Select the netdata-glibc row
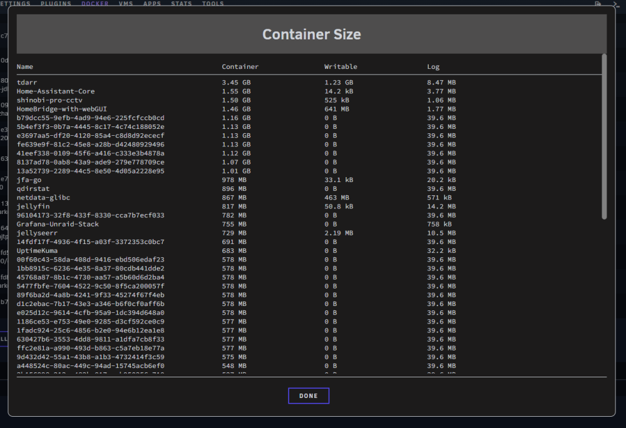This screenshot has width=626, height=428. tap(309, 198)
